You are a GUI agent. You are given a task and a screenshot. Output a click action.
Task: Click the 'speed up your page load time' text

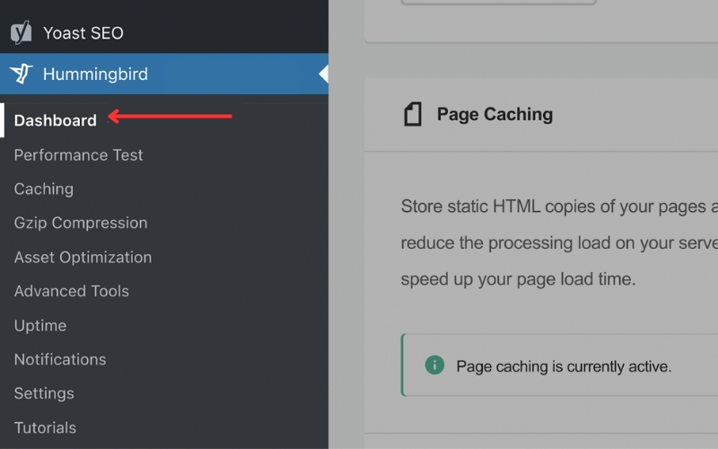click(x=518, y=279)
